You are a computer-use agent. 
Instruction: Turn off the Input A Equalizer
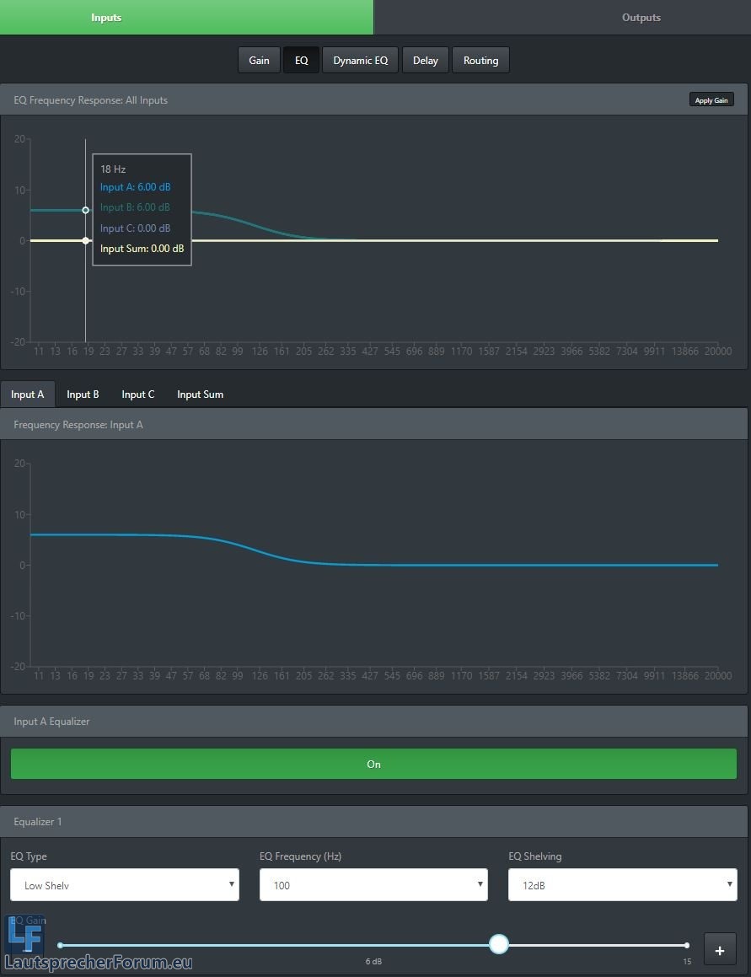(x=373, y=764)
